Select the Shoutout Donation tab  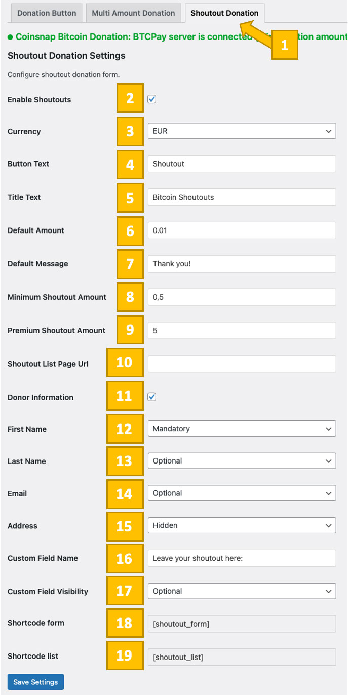click(224, 14)
